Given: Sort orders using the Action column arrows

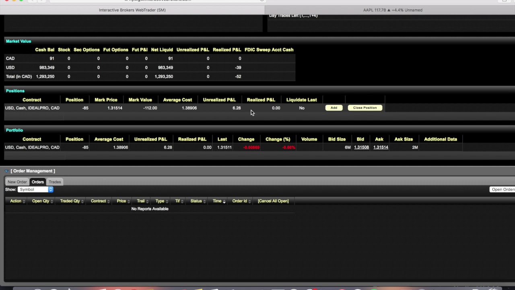Looking at the screenshot, I should pos(24,201).
